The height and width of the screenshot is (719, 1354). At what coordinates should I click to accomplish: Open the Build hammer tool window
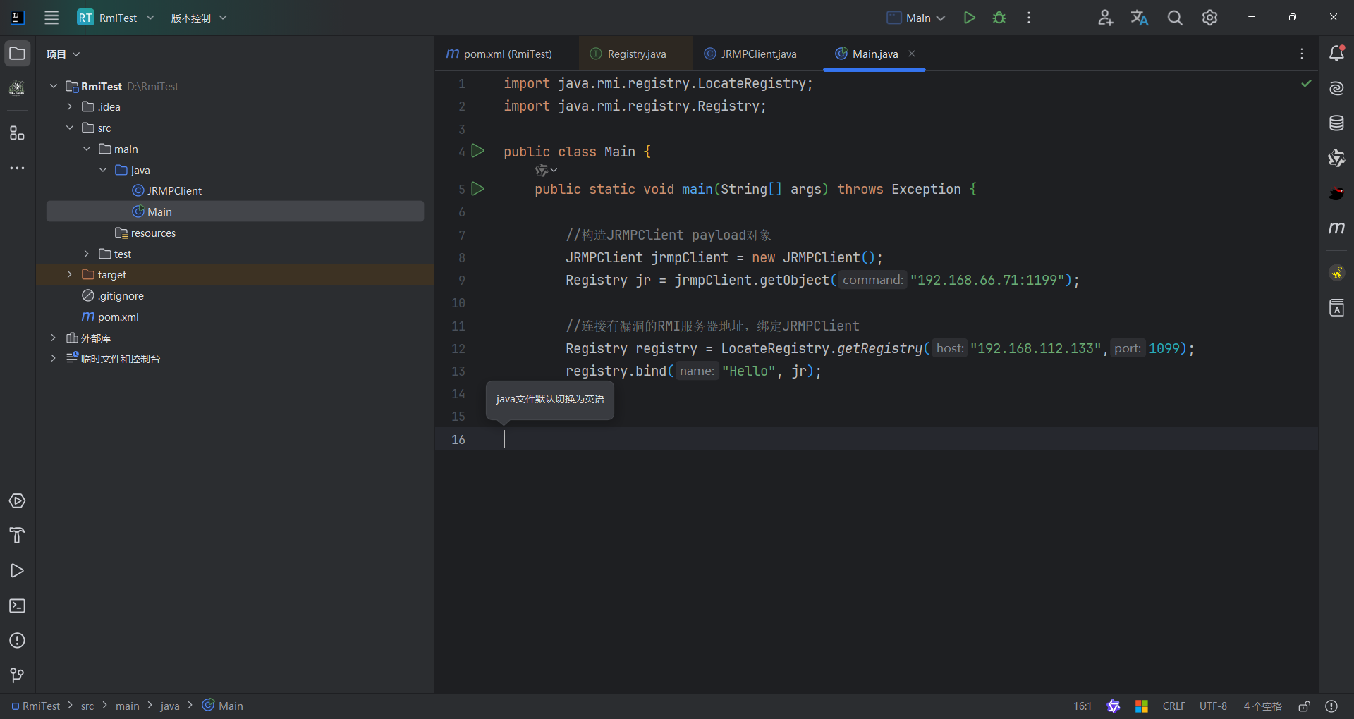coord(18,536)
